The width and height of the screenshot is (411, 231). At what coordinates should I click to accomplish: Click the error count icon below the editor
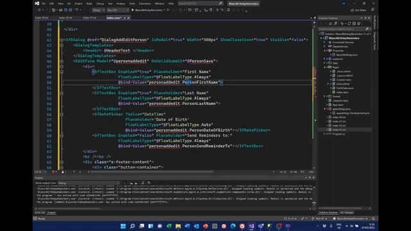tap(53, 172)
